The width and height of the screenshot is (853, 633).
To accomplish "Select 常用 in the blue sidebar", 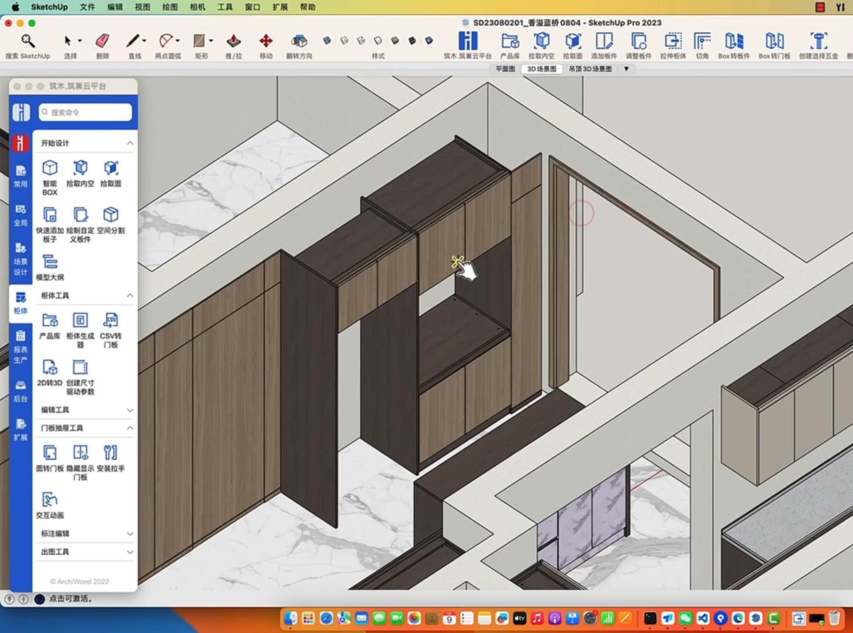I will pyautogui.click(x=21, y=176).
